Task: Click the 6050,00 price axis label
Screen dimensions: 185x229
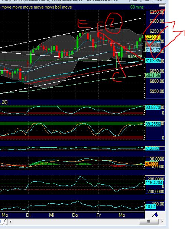Action: tap(157, 71)
